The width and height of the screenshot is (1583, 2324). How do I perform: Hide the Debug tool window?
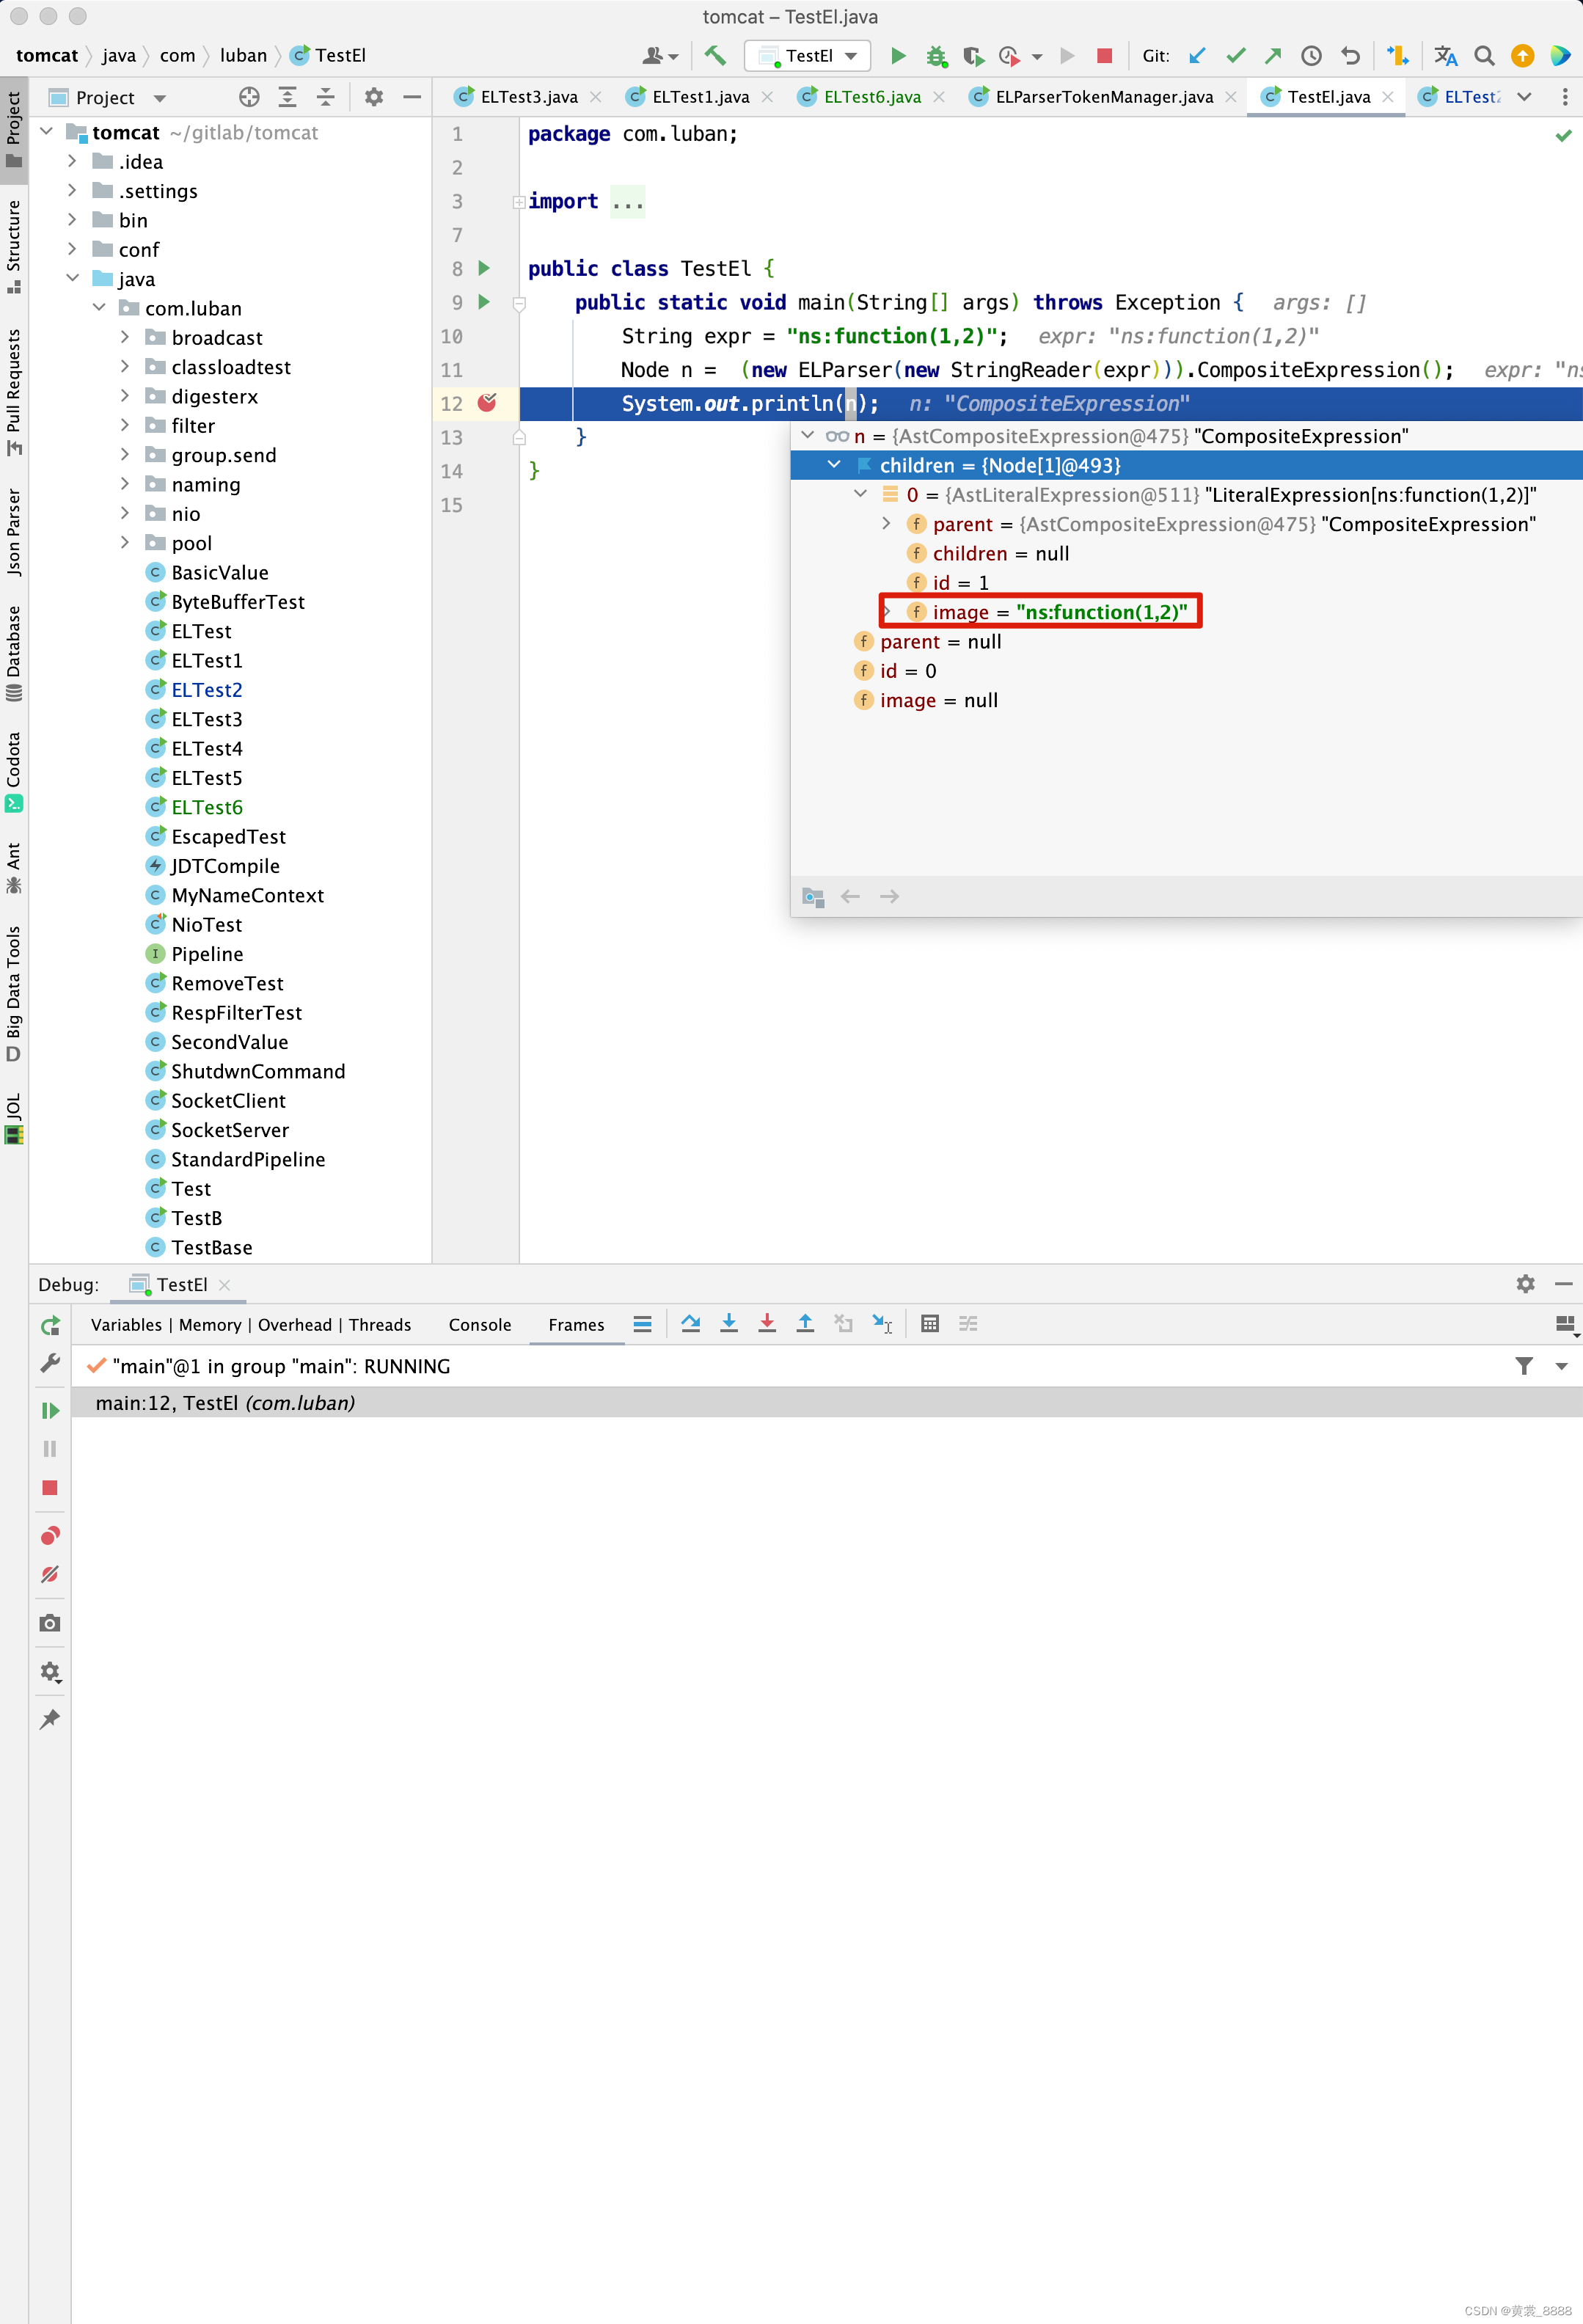[1563, 1283]
